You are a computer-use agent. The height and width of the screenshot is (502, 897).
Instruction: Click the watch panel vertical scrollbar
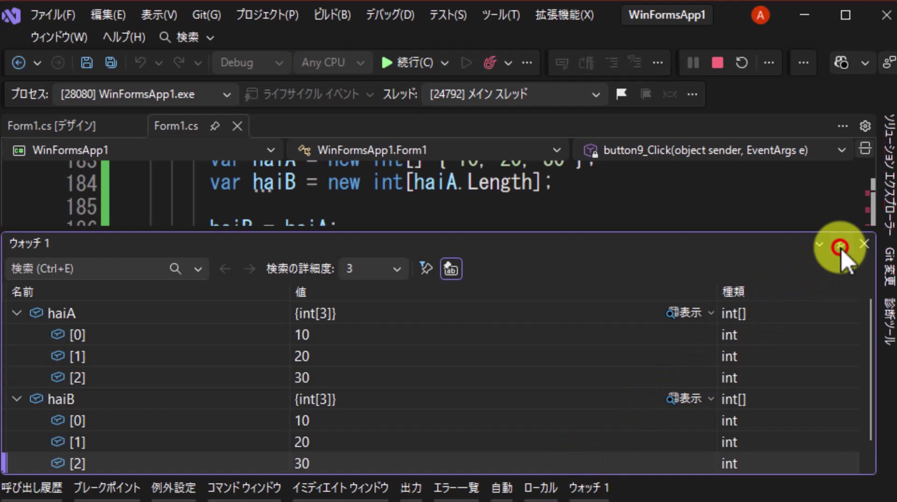pyautogui.click(x=871, y=370)
